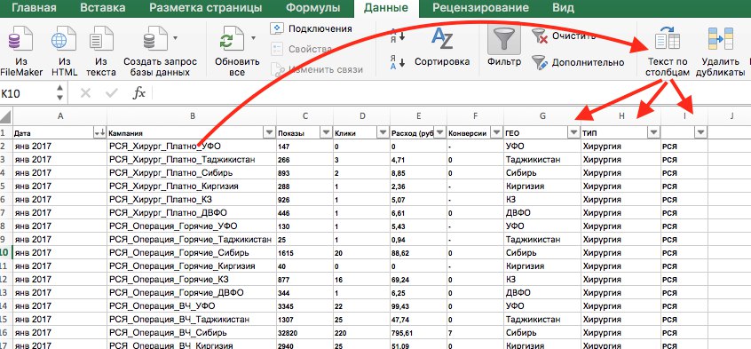Refresh all connections icon

point(232,39)
